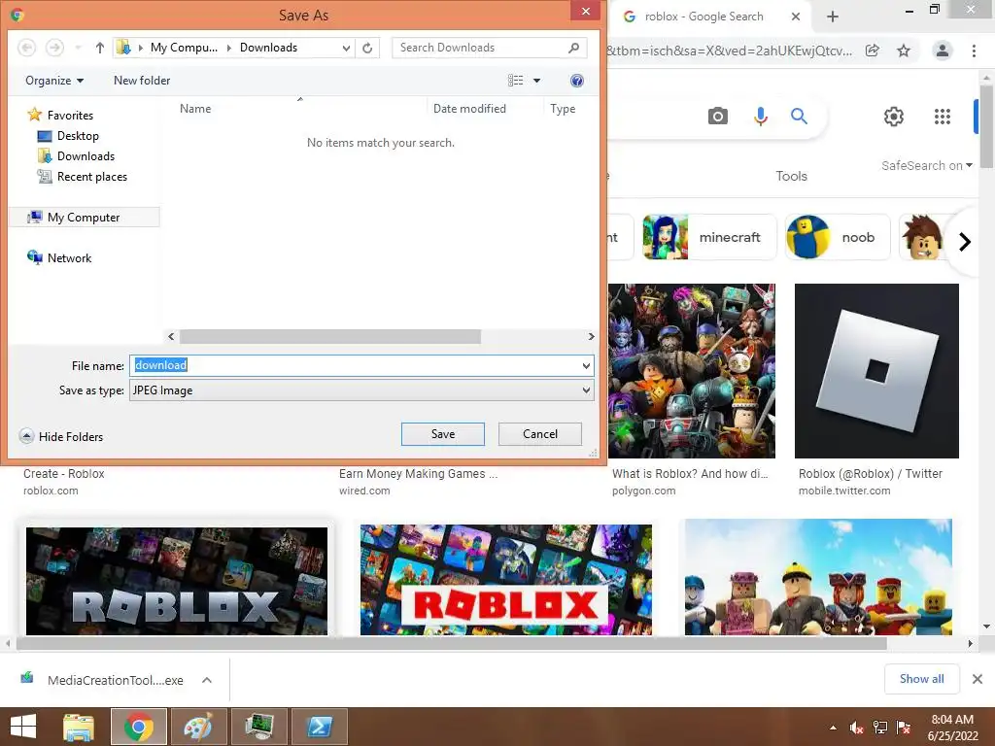Open Chrome three-dot menu

[x=974, y=51]
